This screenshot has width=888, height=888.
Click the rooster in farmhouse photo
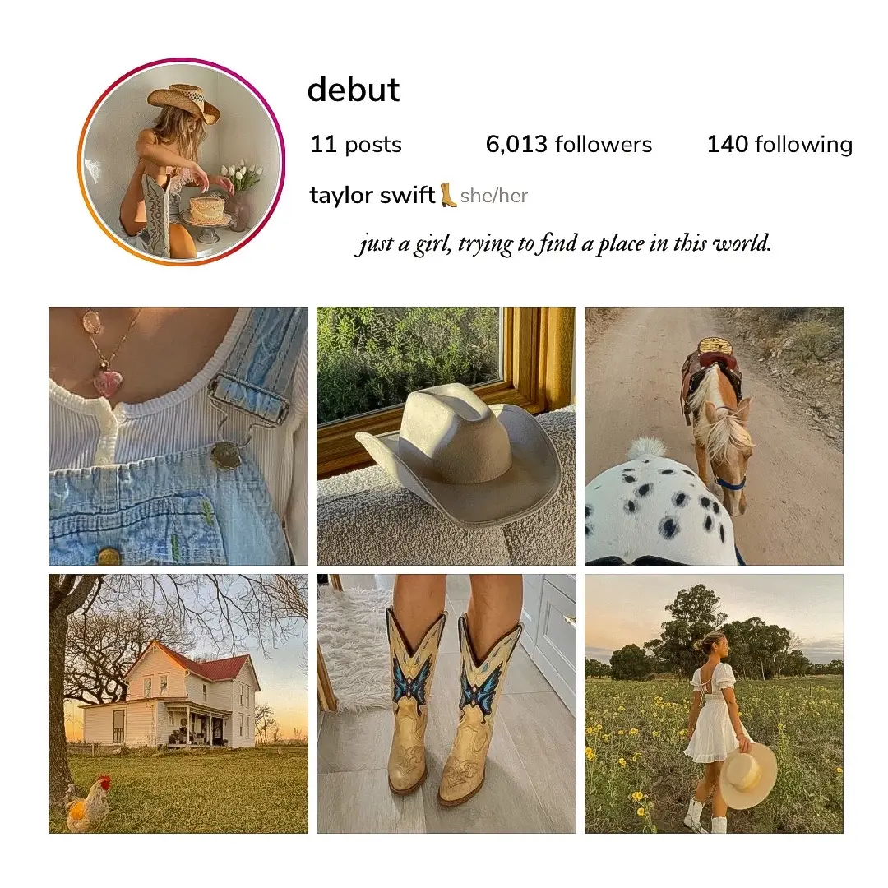click(x=88, y=803)
